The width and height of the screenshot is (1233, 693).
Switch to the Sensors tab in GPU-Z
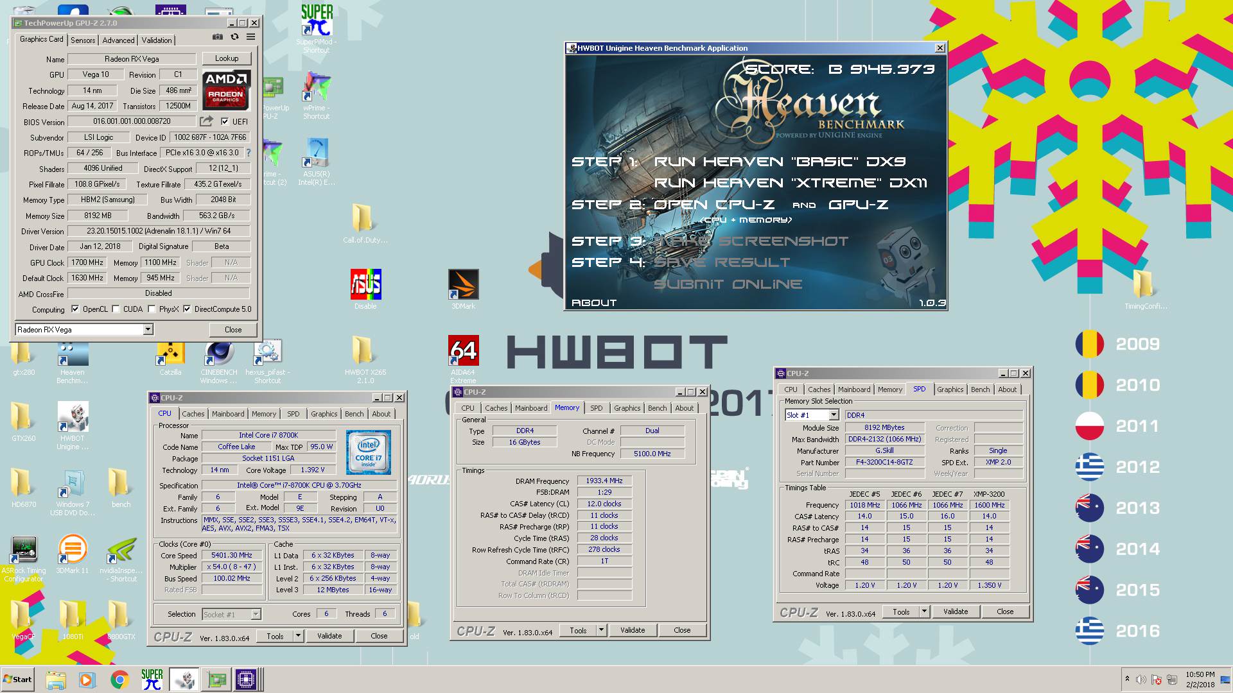pos(83,40)
